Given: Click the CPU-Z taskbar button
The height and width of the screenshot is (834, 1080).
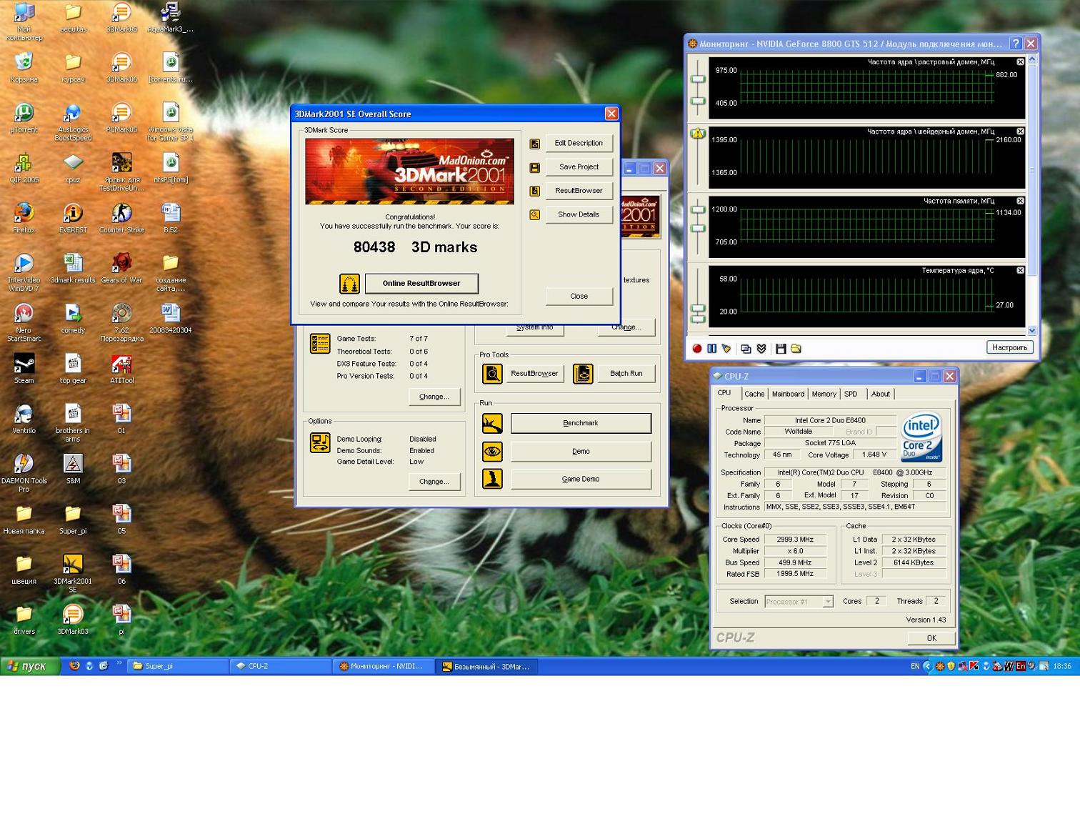Looking at the screenshot, I should coord(281,666).
